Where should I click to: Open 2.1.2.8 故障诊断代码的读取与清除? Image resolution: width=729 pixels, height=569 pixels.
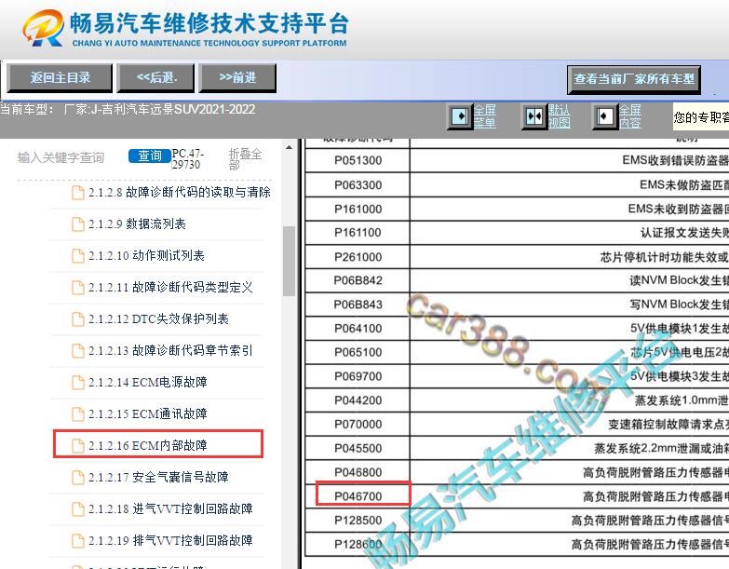[x=180, y=193]
